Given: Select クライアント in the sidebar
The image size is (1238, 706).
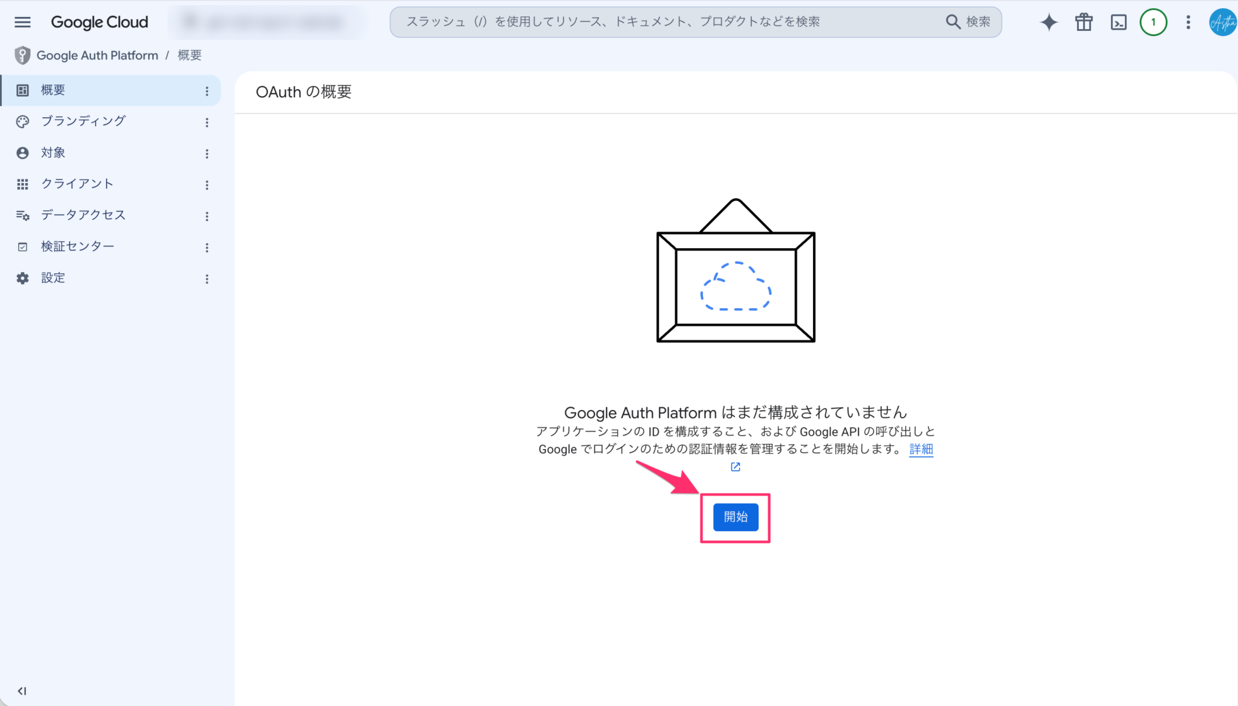Looking at the screenshot, I should tap(111, 184).
